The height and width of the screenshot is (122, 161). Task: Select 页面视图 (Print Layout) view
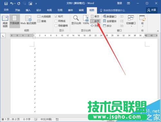[x=14, y=21]
